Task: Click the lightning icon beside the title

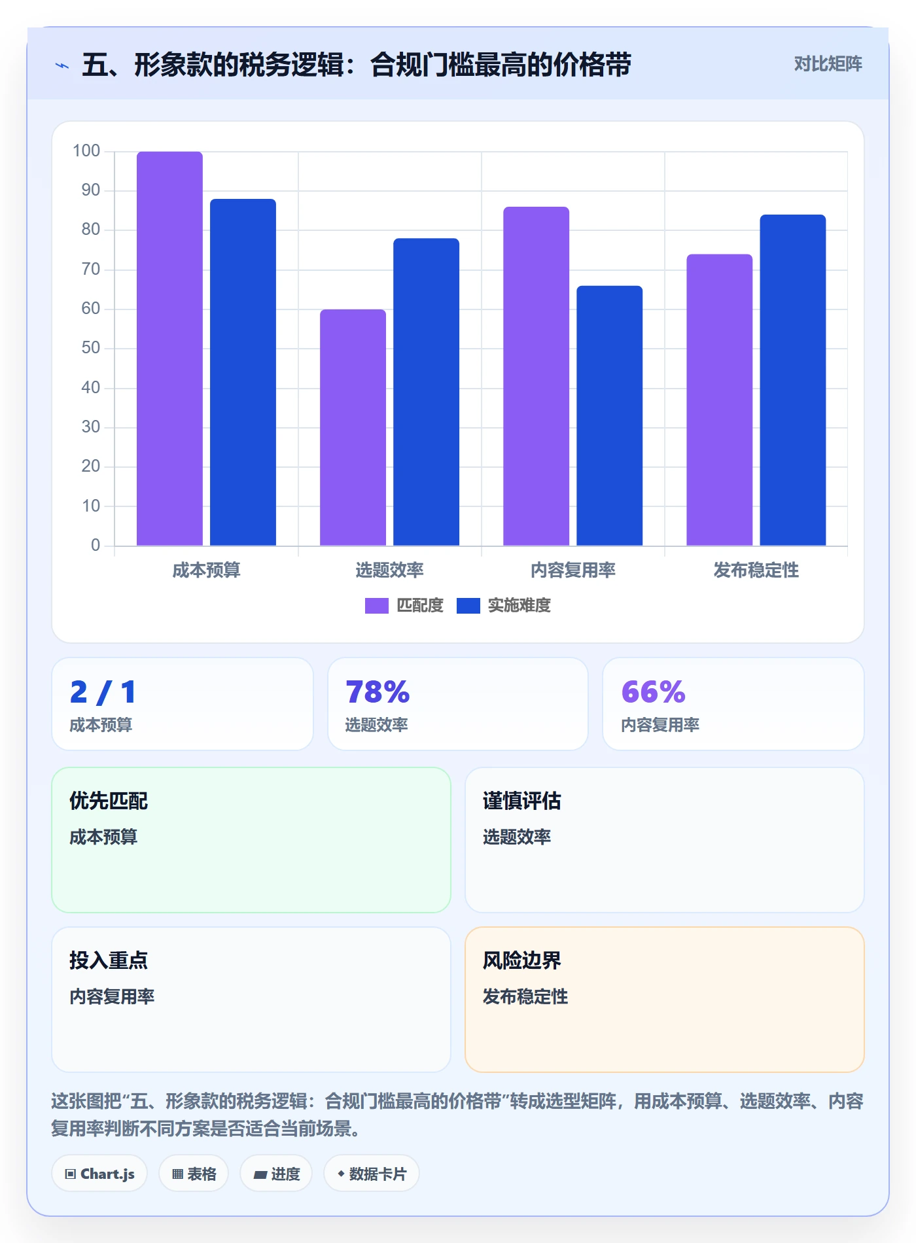Action: pos(62,65)
